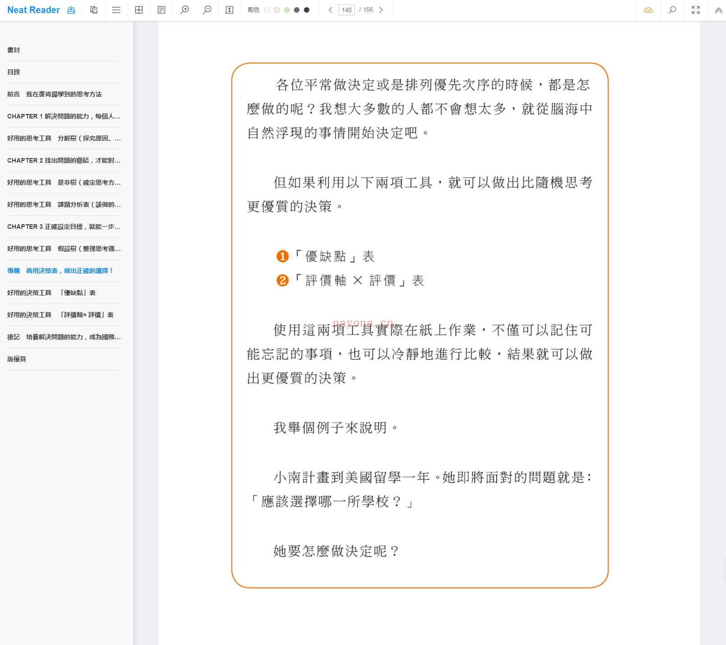
Task: Open the 書封 chapter
Action: 64,50
